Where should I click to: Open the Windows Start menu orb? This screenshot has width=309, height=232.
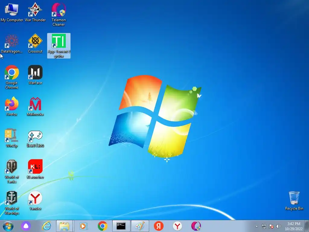click(x=8, y=226)
